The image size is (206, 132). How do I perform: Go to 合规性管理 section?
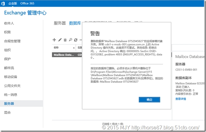[x=12, y=41]
